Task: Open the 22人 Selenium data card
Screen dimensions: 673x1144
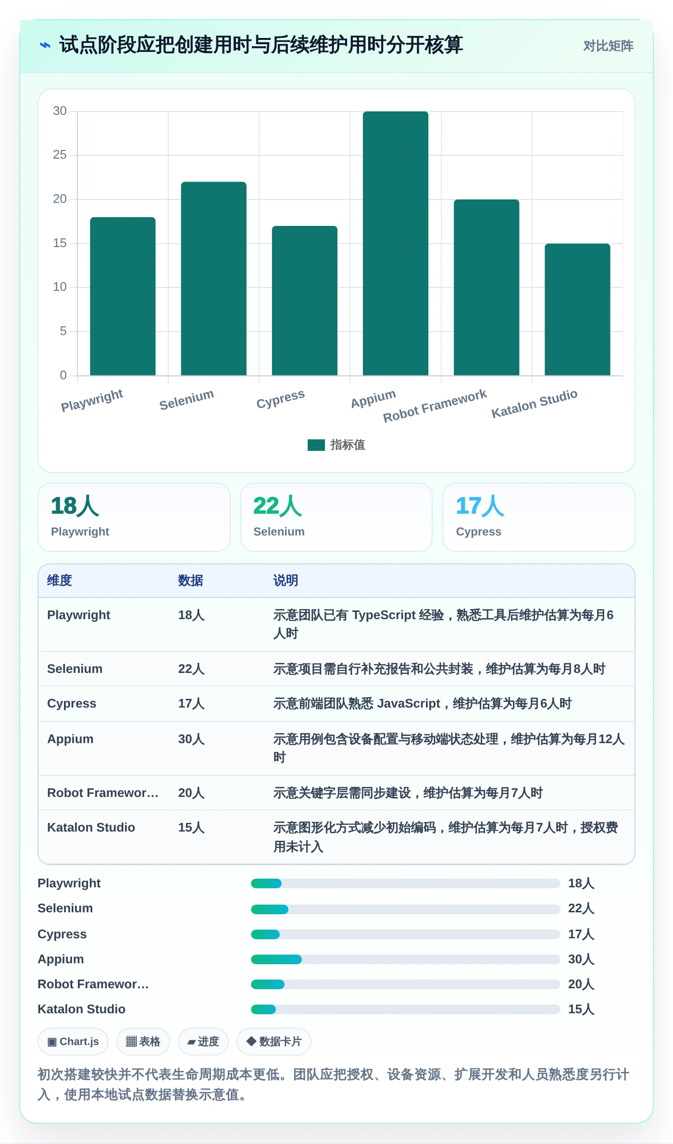Action: pyautogui.click(x=336, y=517)
